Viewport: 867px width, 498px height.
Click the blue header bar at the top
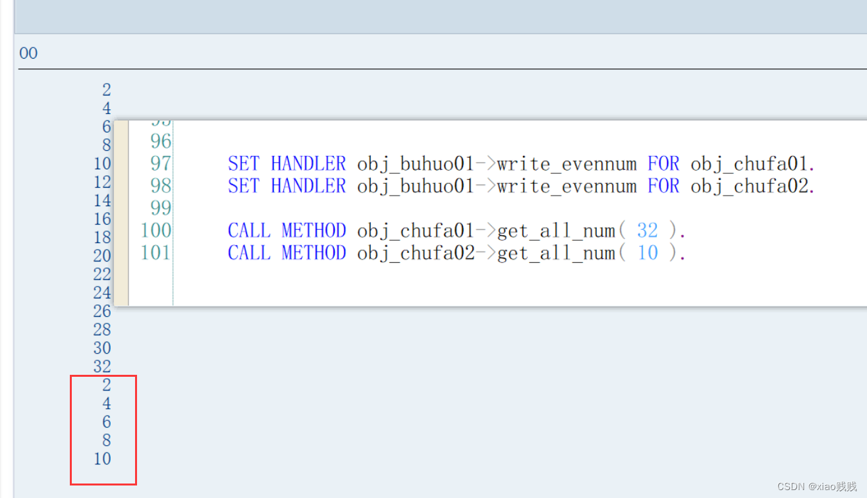[x=435, y=16]
